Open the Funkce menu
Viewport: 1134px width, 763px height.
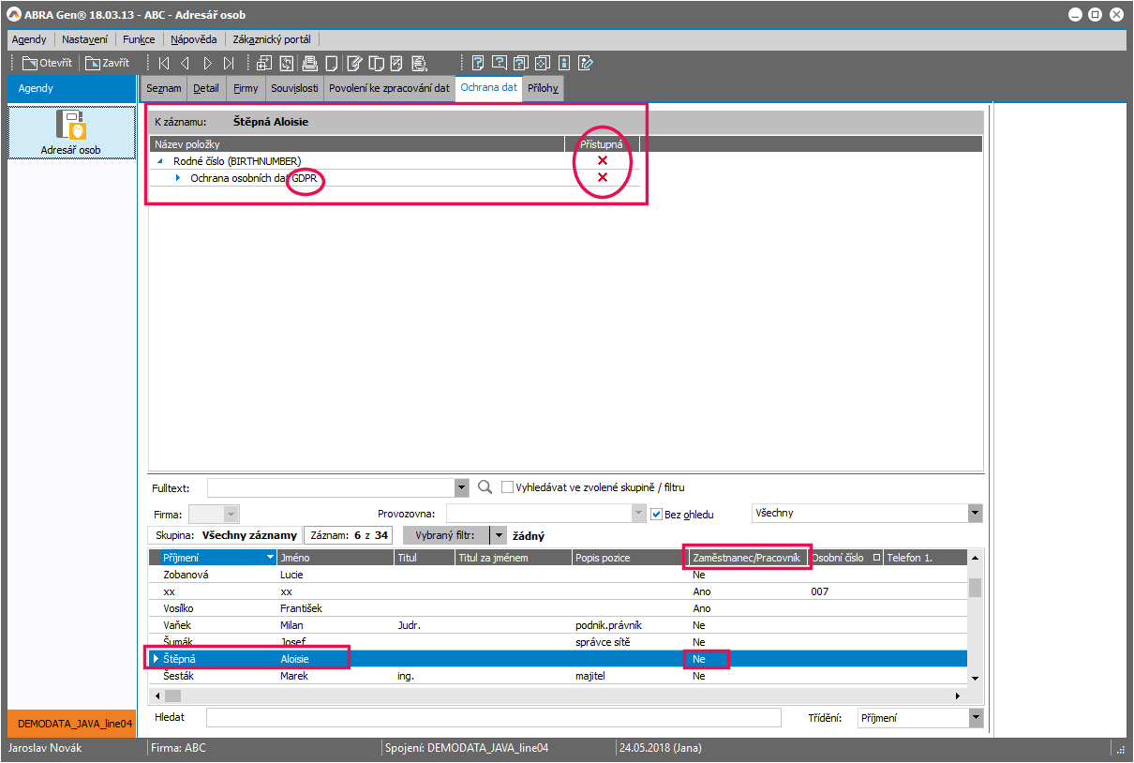click(139, 39)
